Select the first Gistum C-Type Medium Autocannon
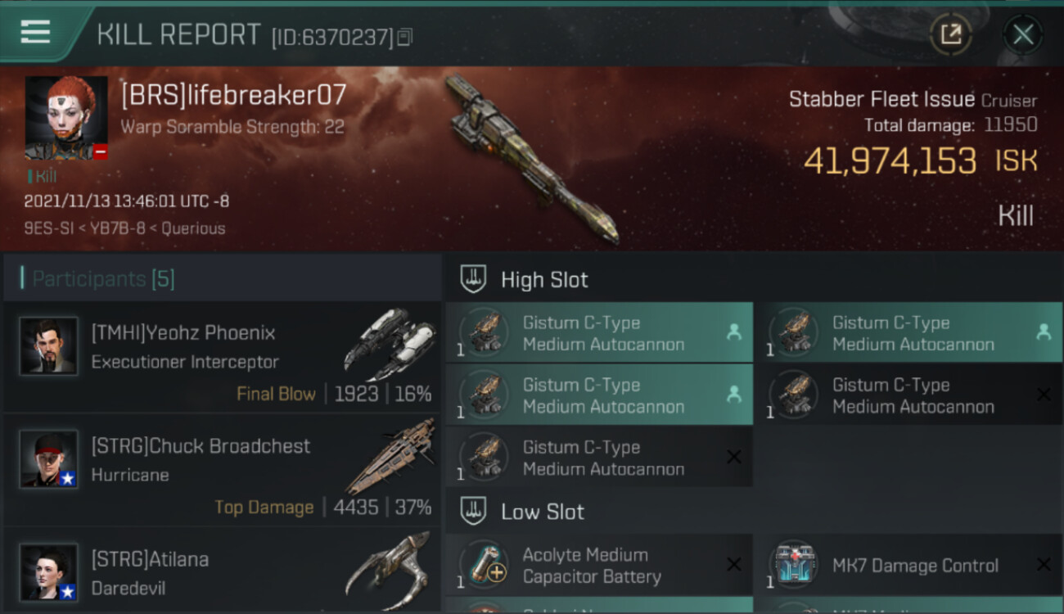Image resolution: width=1064 pixels, height=614 pixels. pyautogui.click(x=599, y=333)
